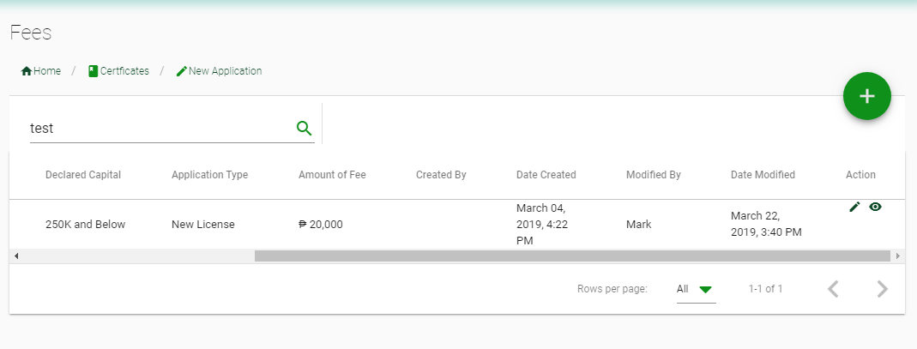Screen dimensions: 917x349
Task: Click the 1-1 of 1 pagination text
Action: [765, 289]
